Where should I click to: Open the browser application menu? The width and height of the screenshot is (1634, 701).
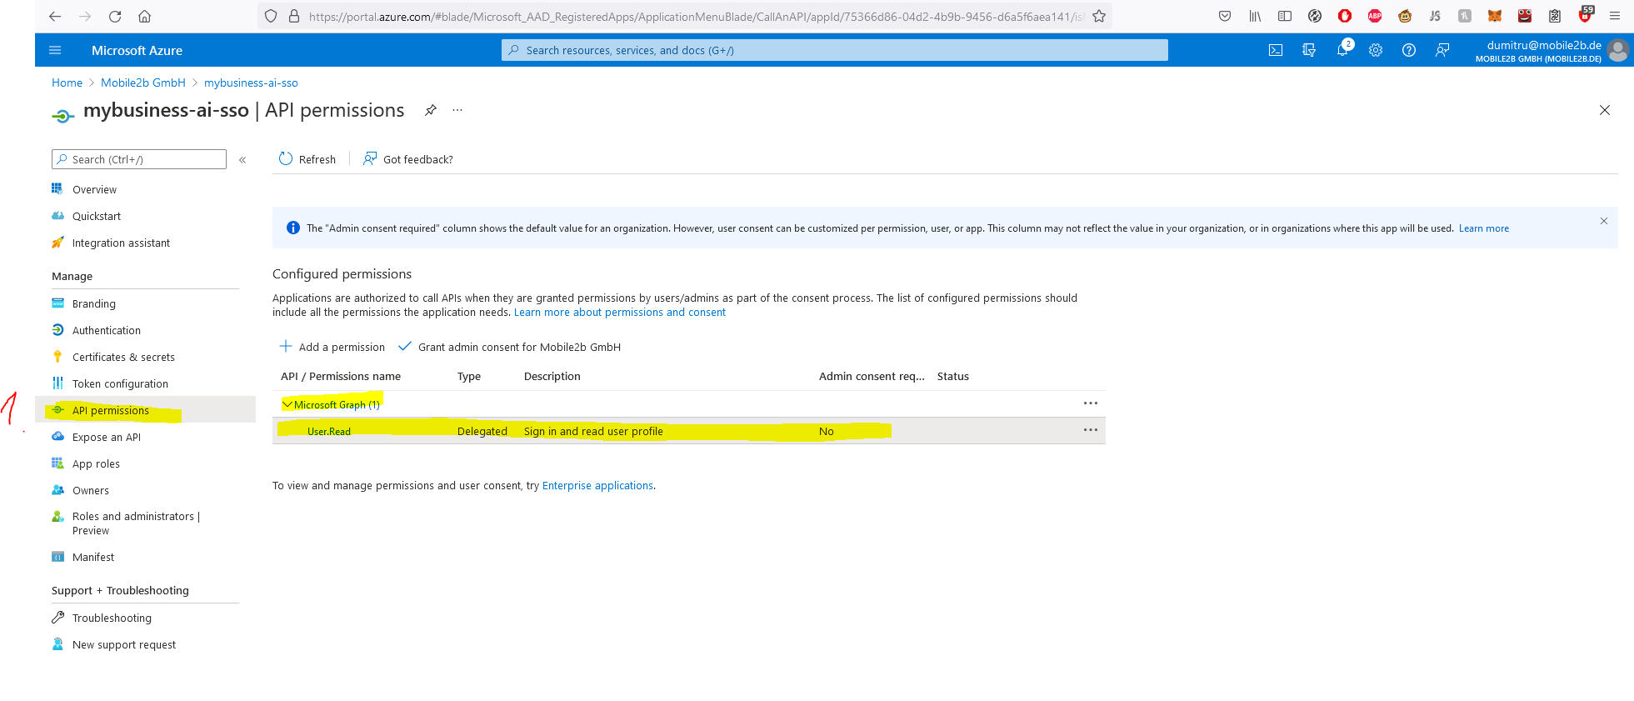tap(1615, 16)
